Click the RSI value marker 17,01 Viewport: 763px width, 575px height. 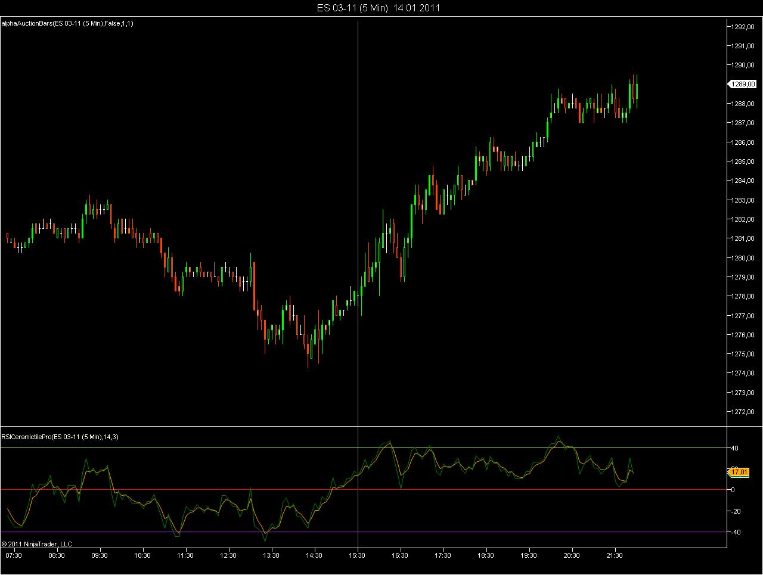[739, 472]
